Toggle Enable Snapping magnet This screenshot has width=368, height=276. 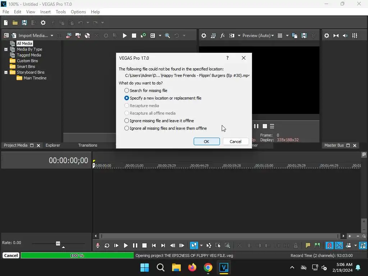[329, 245]
